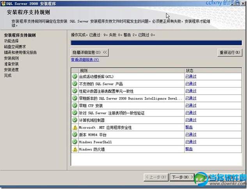The width and height of the screenshot is (247, 189).
Task: Select the 安装规则 step in sidebar
Action: pos(11,58)
